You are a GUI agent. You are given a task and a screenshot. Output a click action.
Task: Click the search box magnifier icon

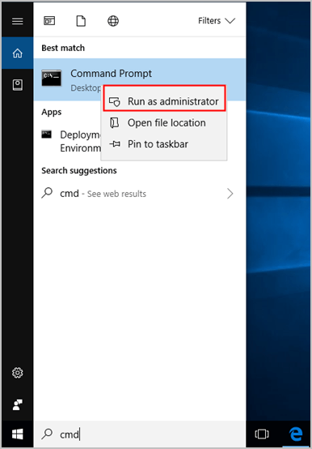pyautogui.click(x=47, y=434)
